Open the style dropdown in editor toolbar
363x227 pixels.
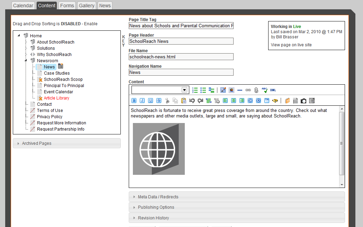point(184,90)
